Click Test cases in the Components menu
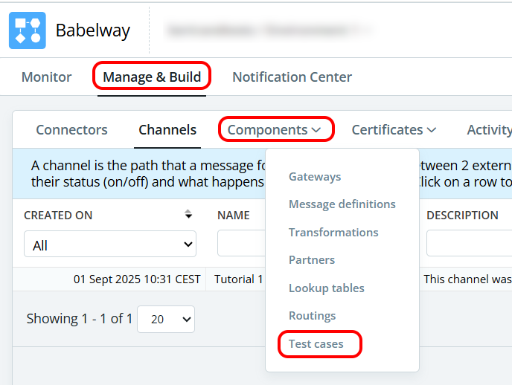The height and width of the screenshot is (385, 512). tap(316, 344)
